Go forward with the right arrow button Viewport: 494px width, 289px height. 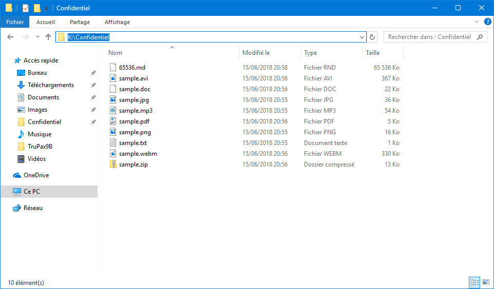pyautogui.click(x=26, y=37)
